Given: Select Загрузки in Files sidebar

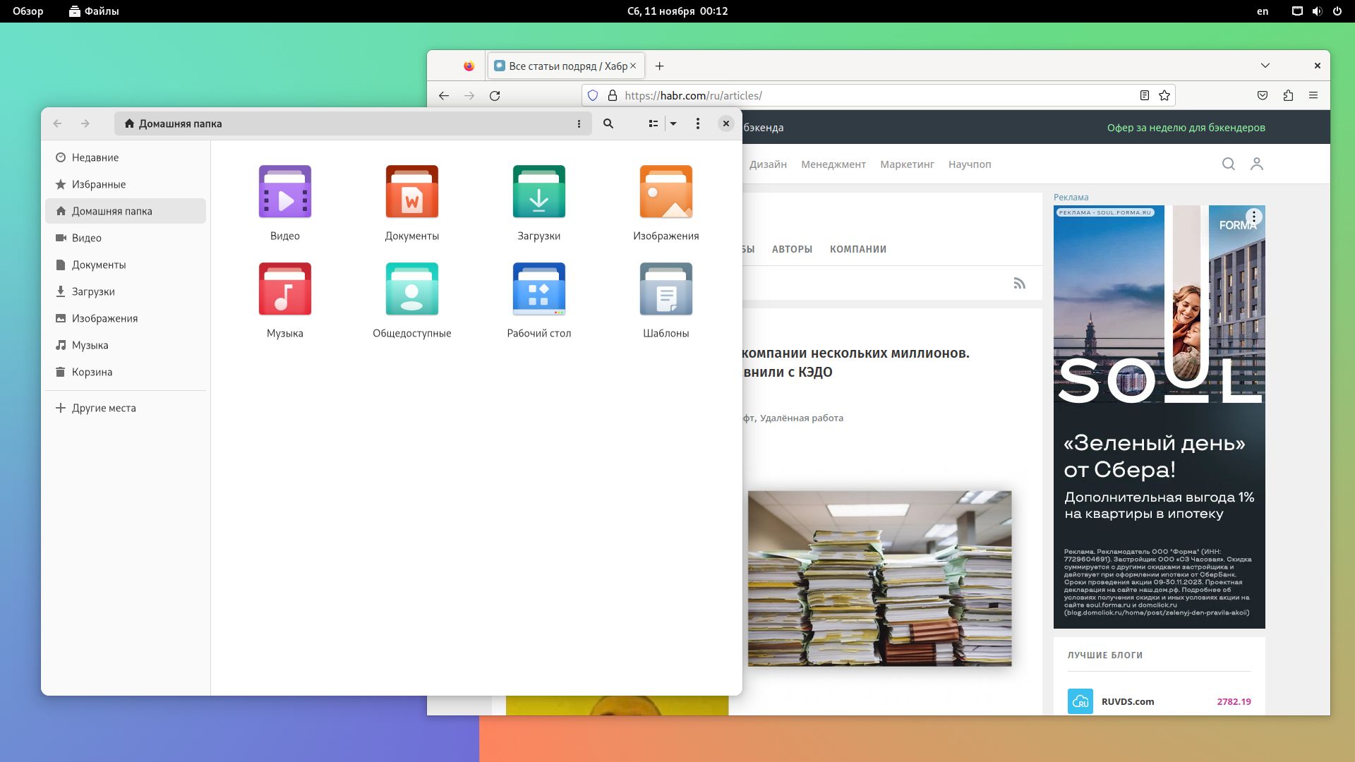Looking at the screenshot, I should [126, 291].
